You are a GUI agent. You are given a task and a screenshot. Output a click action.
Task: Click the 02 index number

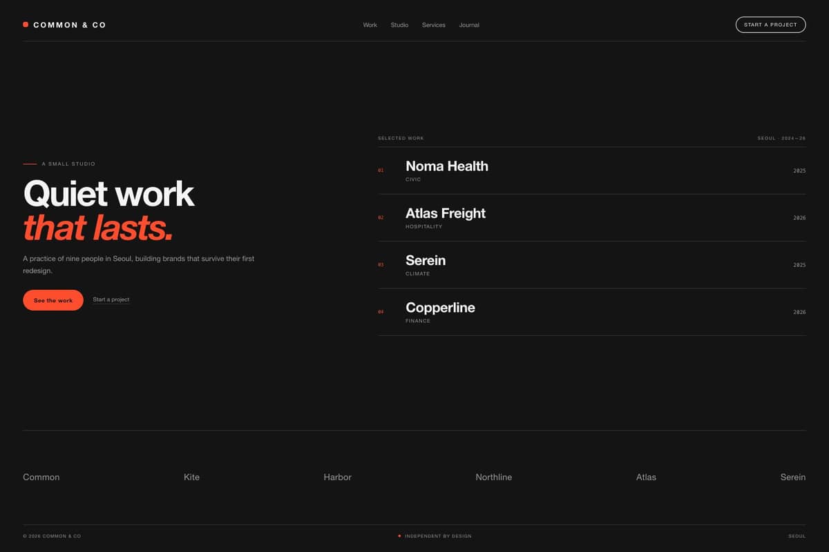click(381, 217)
